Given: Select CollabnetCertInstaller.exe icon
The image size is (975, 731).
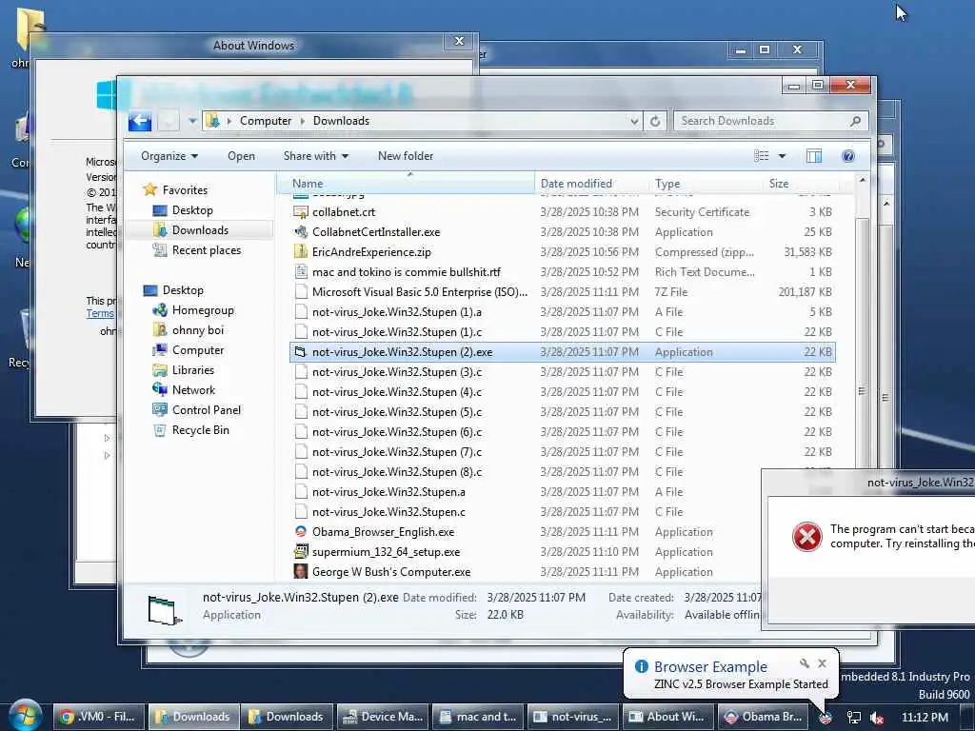Looking at the screenshot, I should [301, 232].
